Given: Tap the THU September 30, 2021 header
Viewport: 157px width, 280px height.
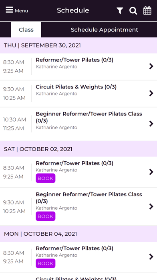Looking at the screenshot, I should (78, 45).
